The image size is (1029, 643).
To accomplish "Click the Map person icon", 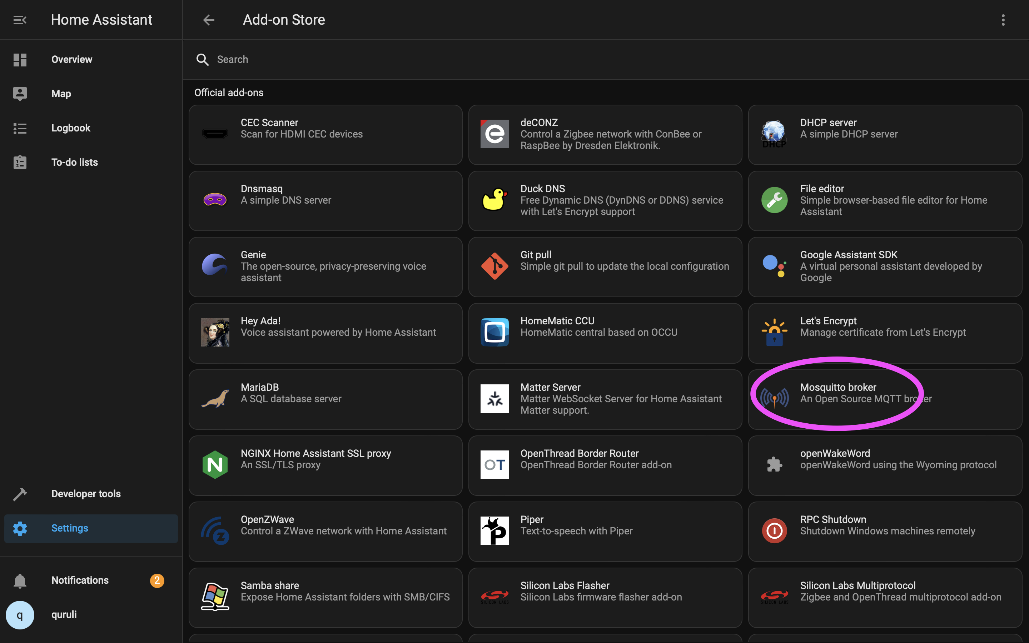I will [20, 94].
